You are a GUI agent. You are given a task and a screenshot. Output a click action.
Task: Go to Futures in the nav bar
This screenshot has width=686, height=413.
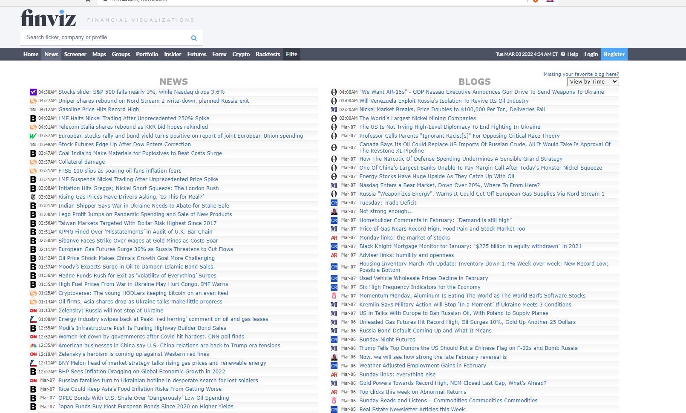197,54
